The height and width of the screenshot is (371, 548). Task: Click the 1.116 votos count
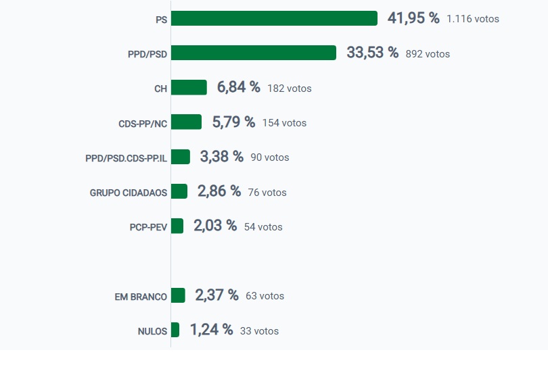(473, 19)
